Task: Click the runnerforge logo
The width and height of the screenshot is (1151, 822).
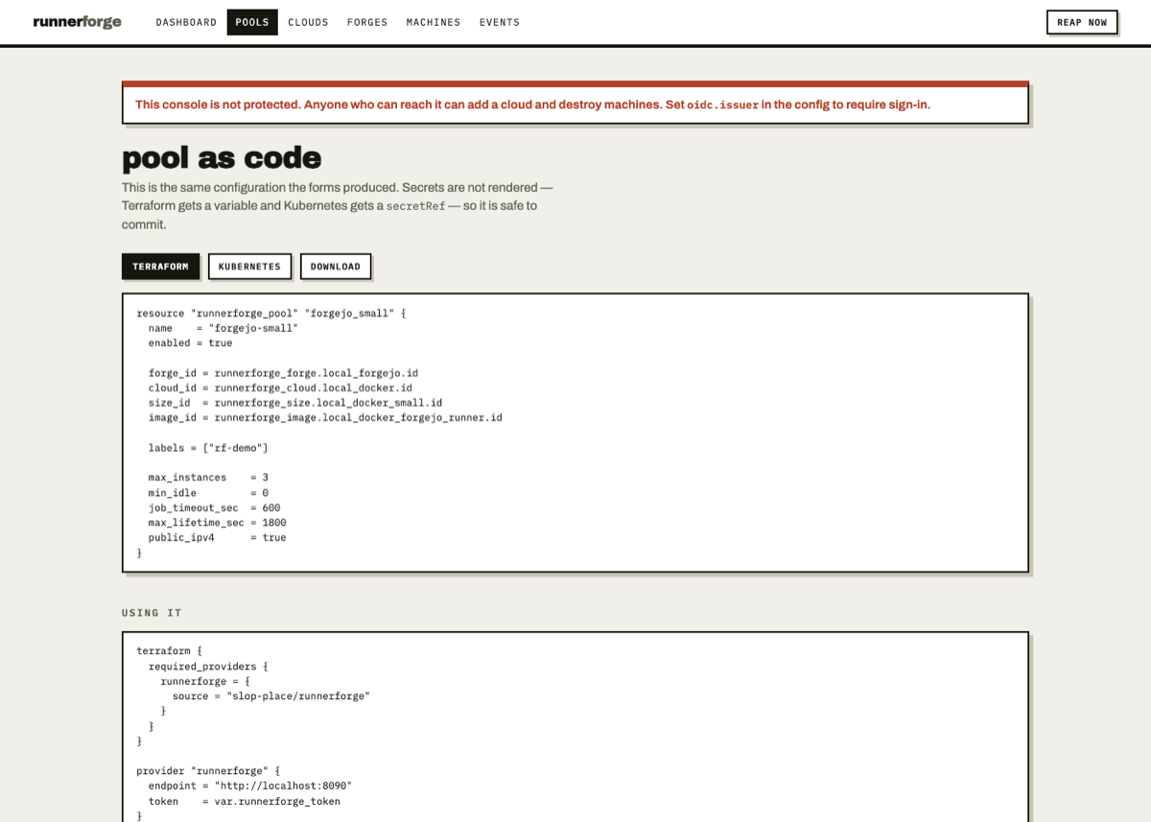Action: 77,22
